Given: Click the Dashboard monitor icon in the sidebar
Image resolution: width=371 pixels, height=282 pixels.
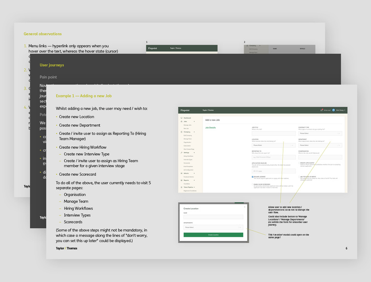Looking at the screenshot, I should click(x=182, y=118).
